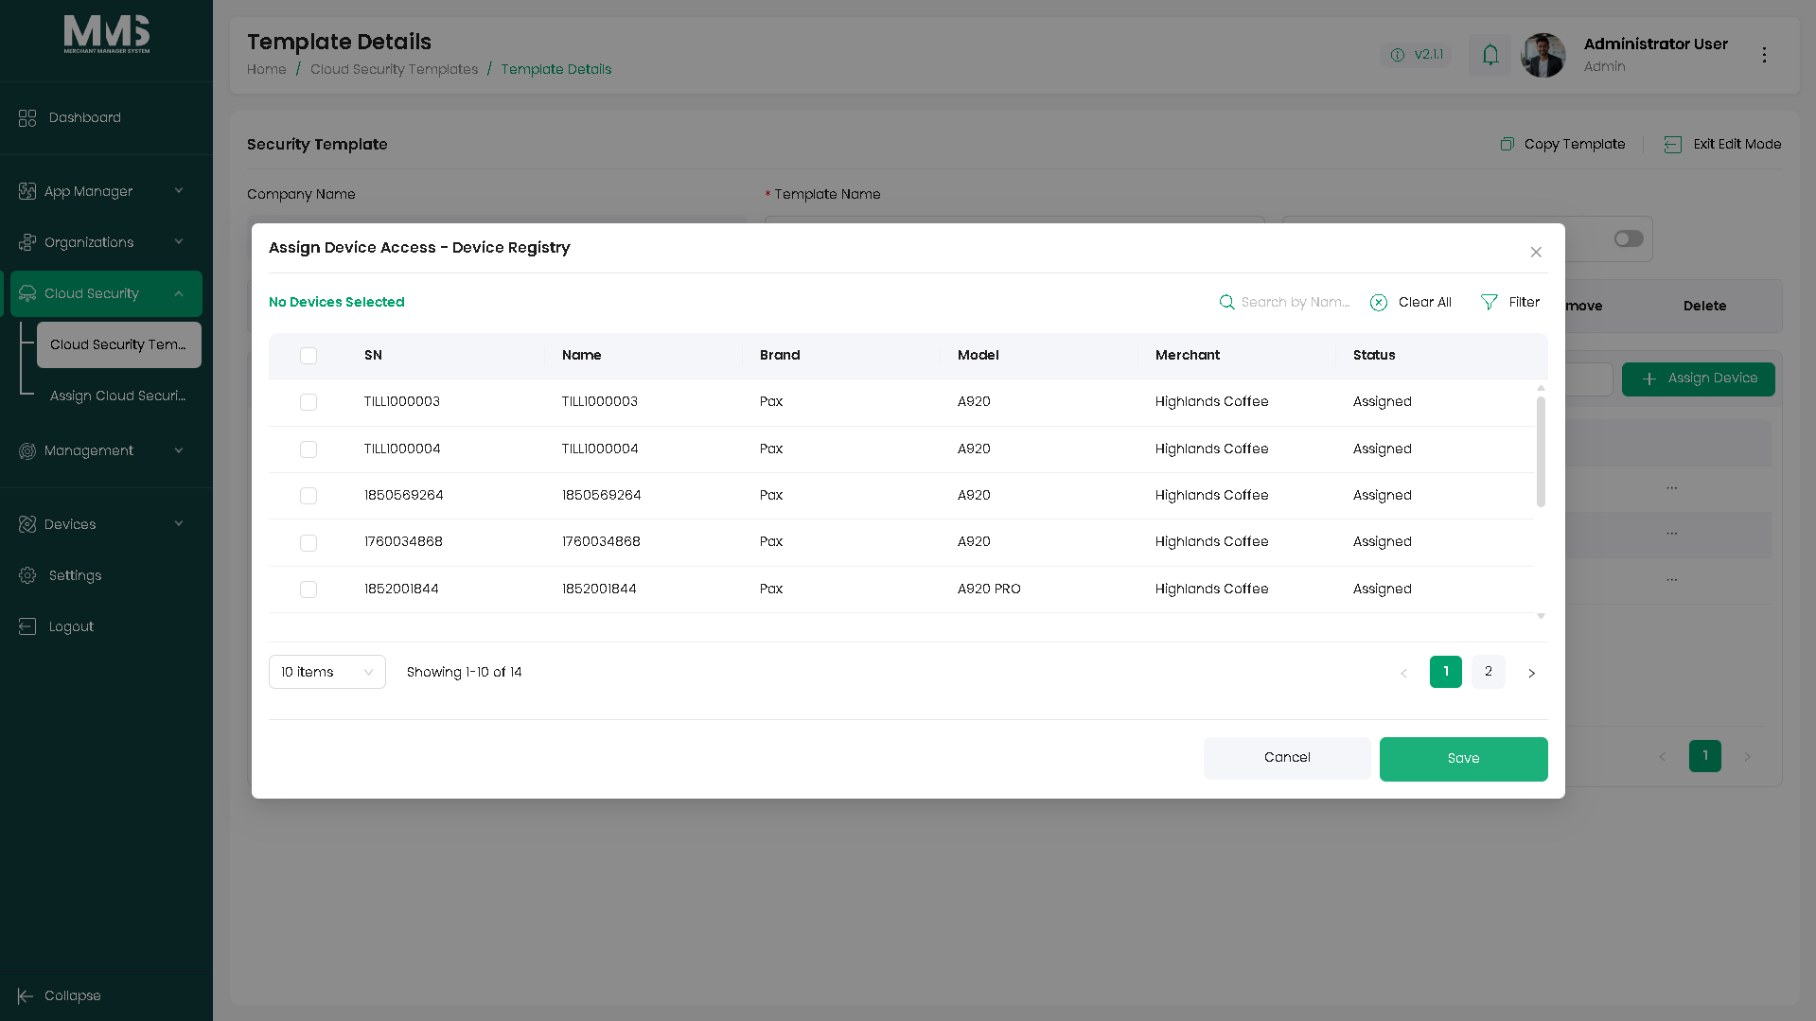Go to page 2 in dialog
Image resolution: width=1816 pixels, height=1021 pixels.
coord(1489,672)
